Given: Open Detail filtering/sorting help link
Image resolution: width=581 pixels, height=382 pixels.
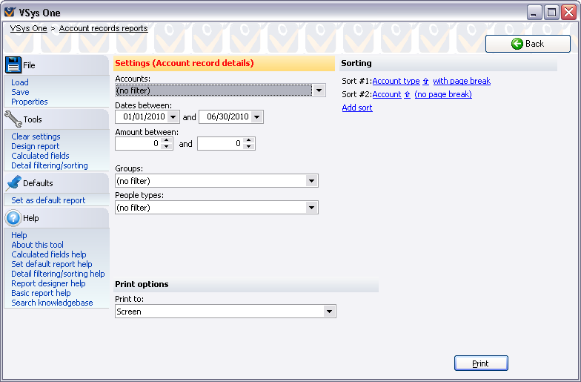Looking at the screenshot, I should (x=58, y=274).
